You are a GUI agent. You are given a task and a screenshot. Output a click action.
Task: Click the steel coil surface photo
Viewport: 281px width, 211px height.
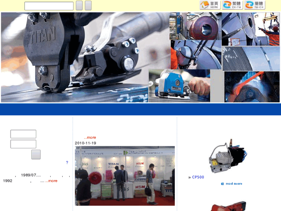(x=251, y=58)
